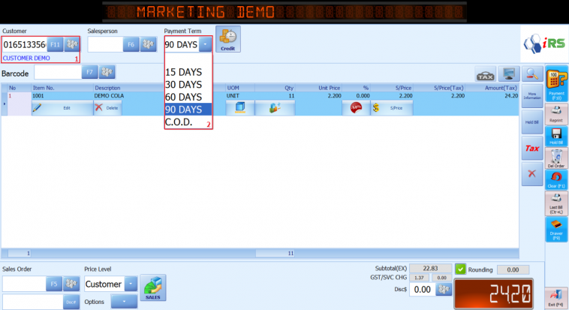Screen dimensions: 569x310
Task: Click the Barcode input field
Action: 57,72
